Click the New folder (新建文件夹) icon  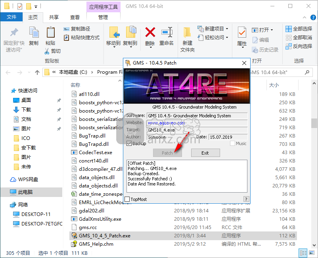pos(187,32)
